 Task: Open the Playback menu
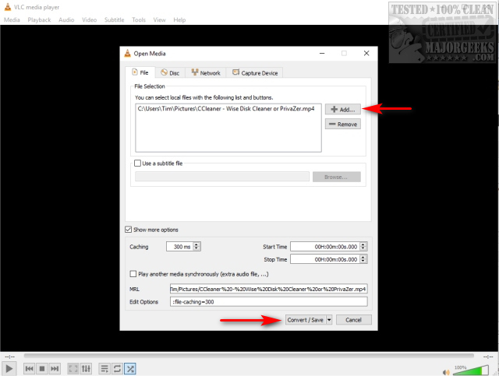[39, 19]
